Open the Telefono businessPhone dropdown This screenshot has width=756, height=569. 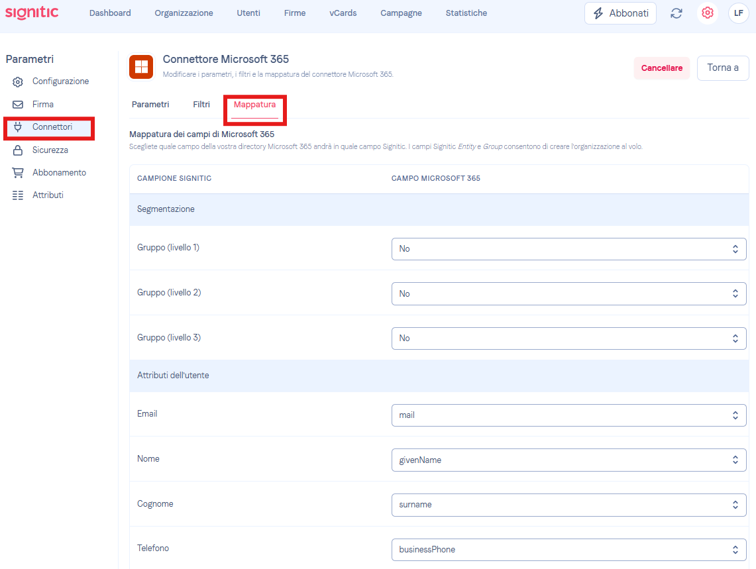(x=569, y=550)
